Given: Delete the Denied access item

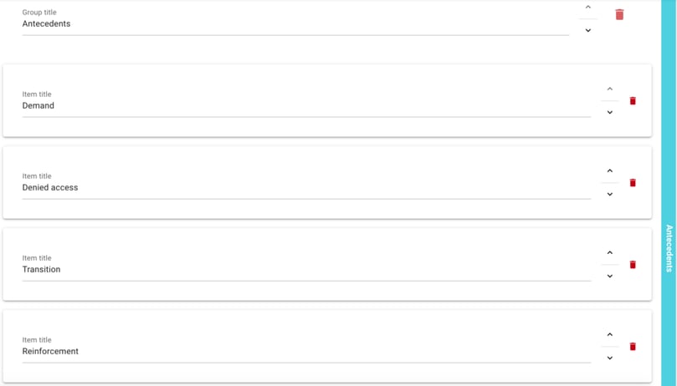Looking at the screenshot, I should point(633,183).
